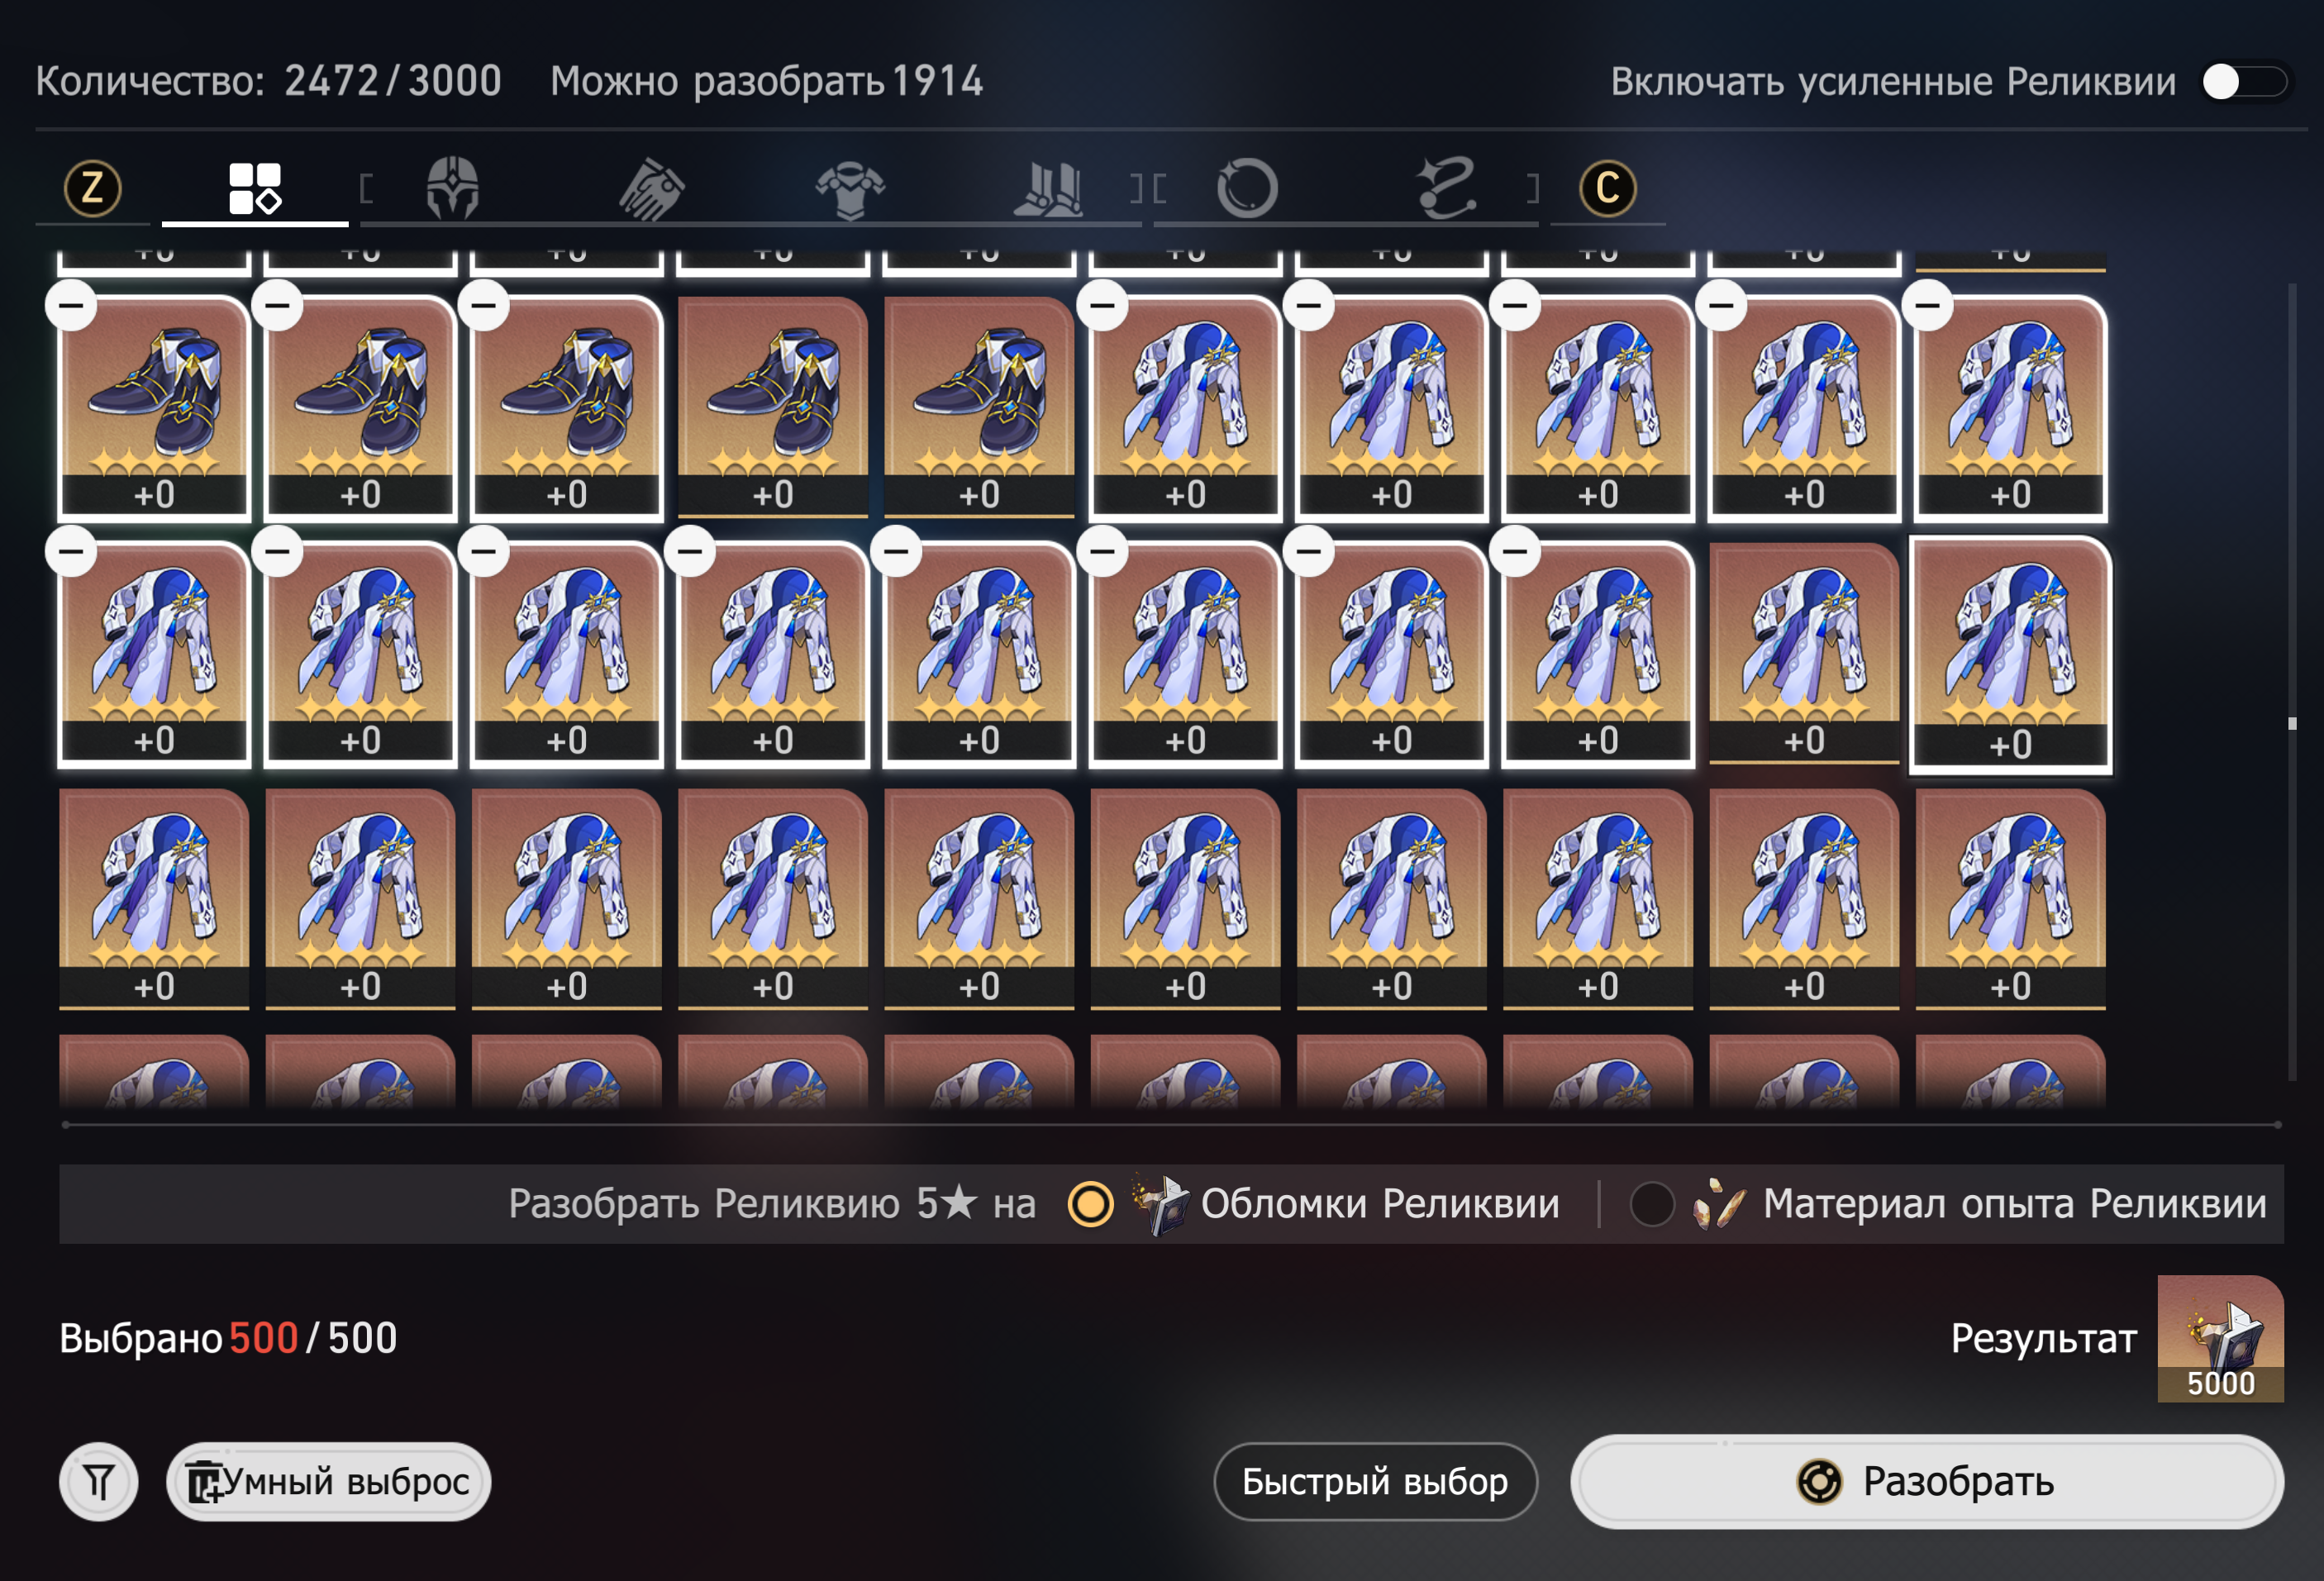Select the head relic filter icon
This screenshot has width=2324, height=1581.
(453, 187)
